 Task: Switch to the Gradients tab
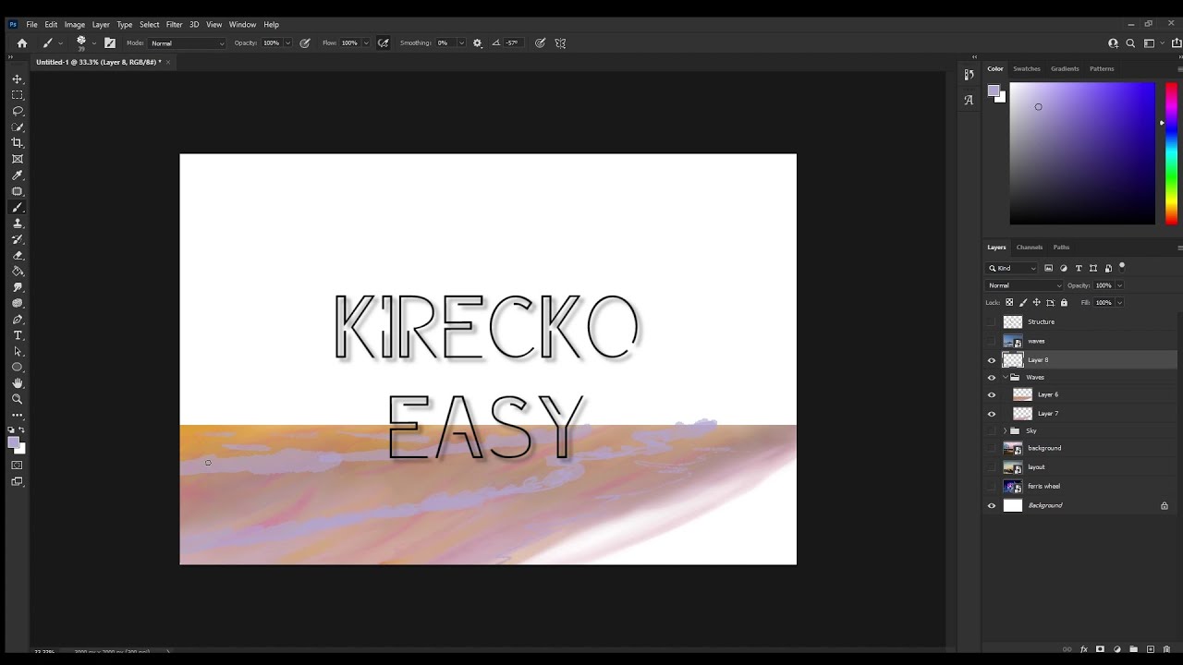(1065, 68)
